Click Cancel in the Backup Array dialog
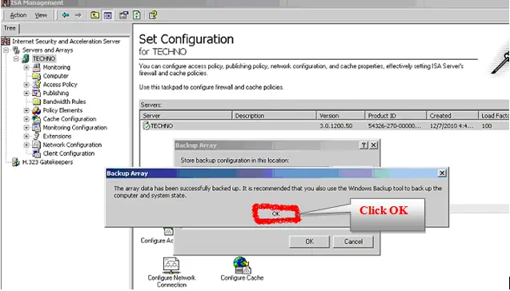Viewport: 510px width, 291px height. 353,241
